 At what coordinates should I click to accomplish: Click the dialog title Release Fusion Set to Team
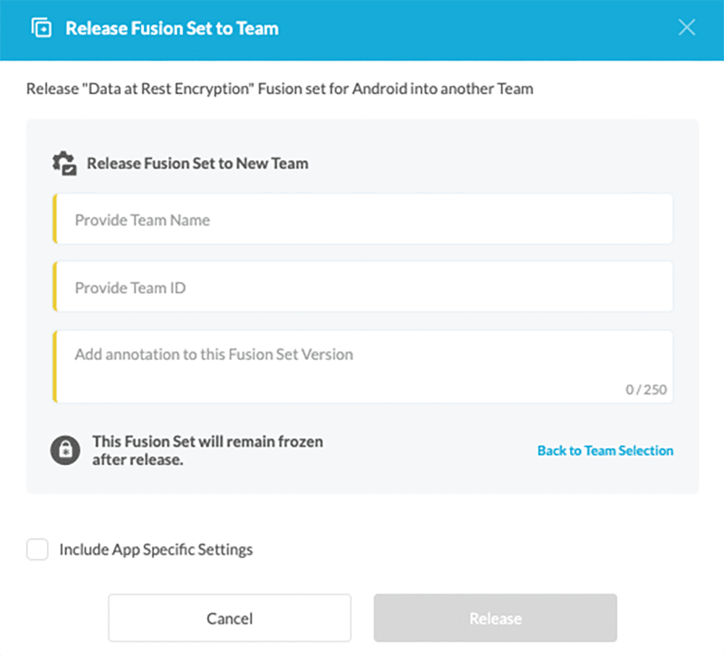(x=171, y=28)
